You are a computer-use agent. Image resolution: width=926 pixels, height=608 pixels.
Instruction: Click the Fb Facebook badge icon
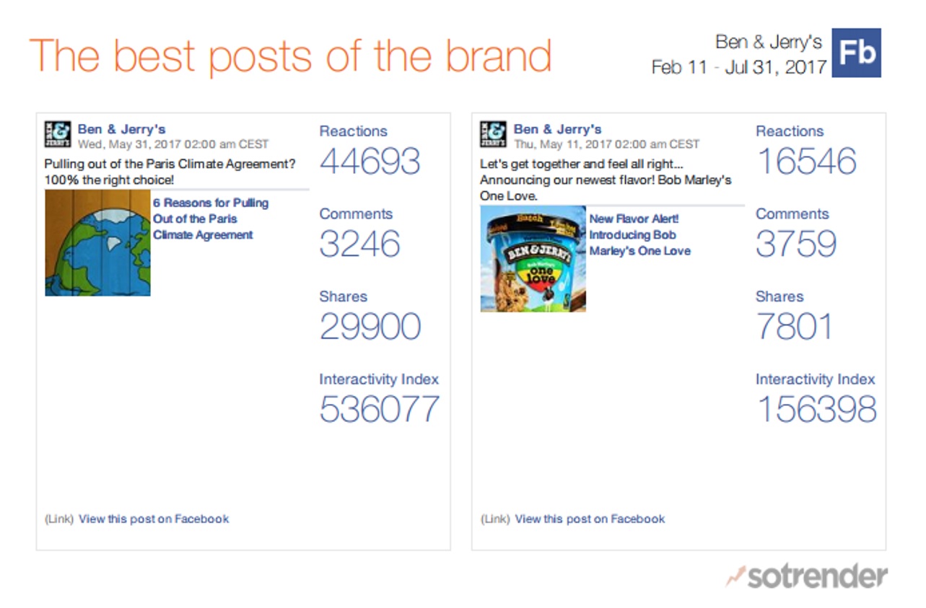tap(856, 53)
